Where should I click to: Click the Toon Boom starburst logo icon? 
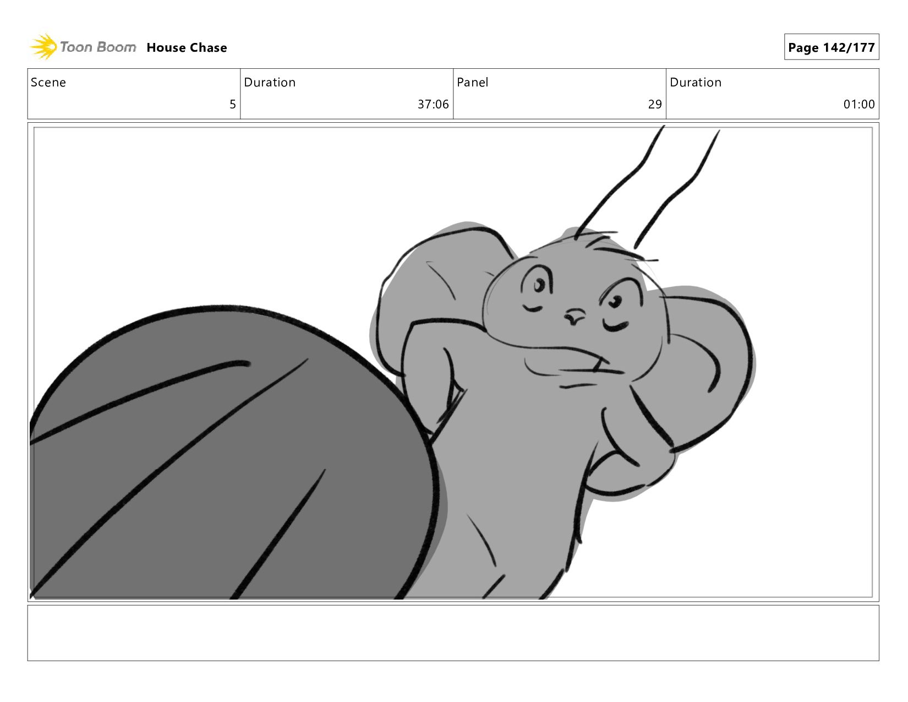pyautogui.click(x=43, y=46)
